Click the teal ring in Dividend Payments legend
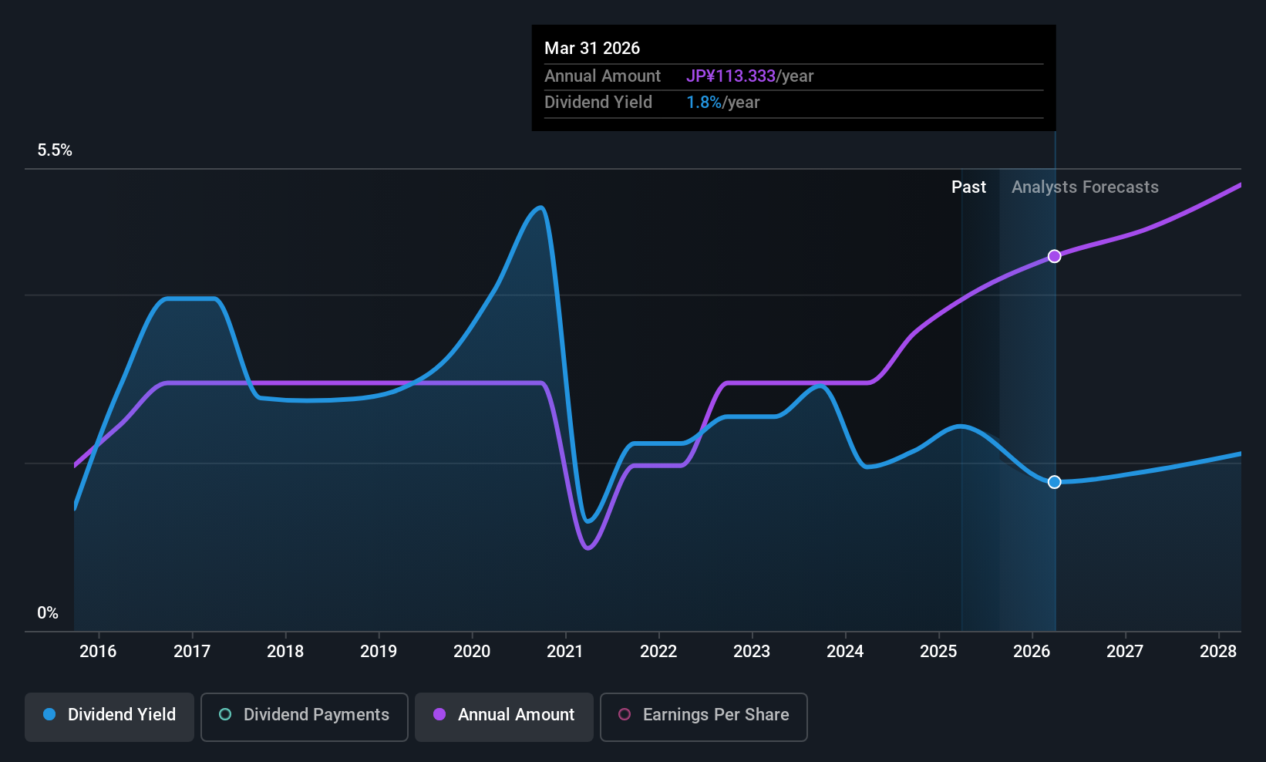Viewport: 1266px width, 762px height. click(225, 714)
